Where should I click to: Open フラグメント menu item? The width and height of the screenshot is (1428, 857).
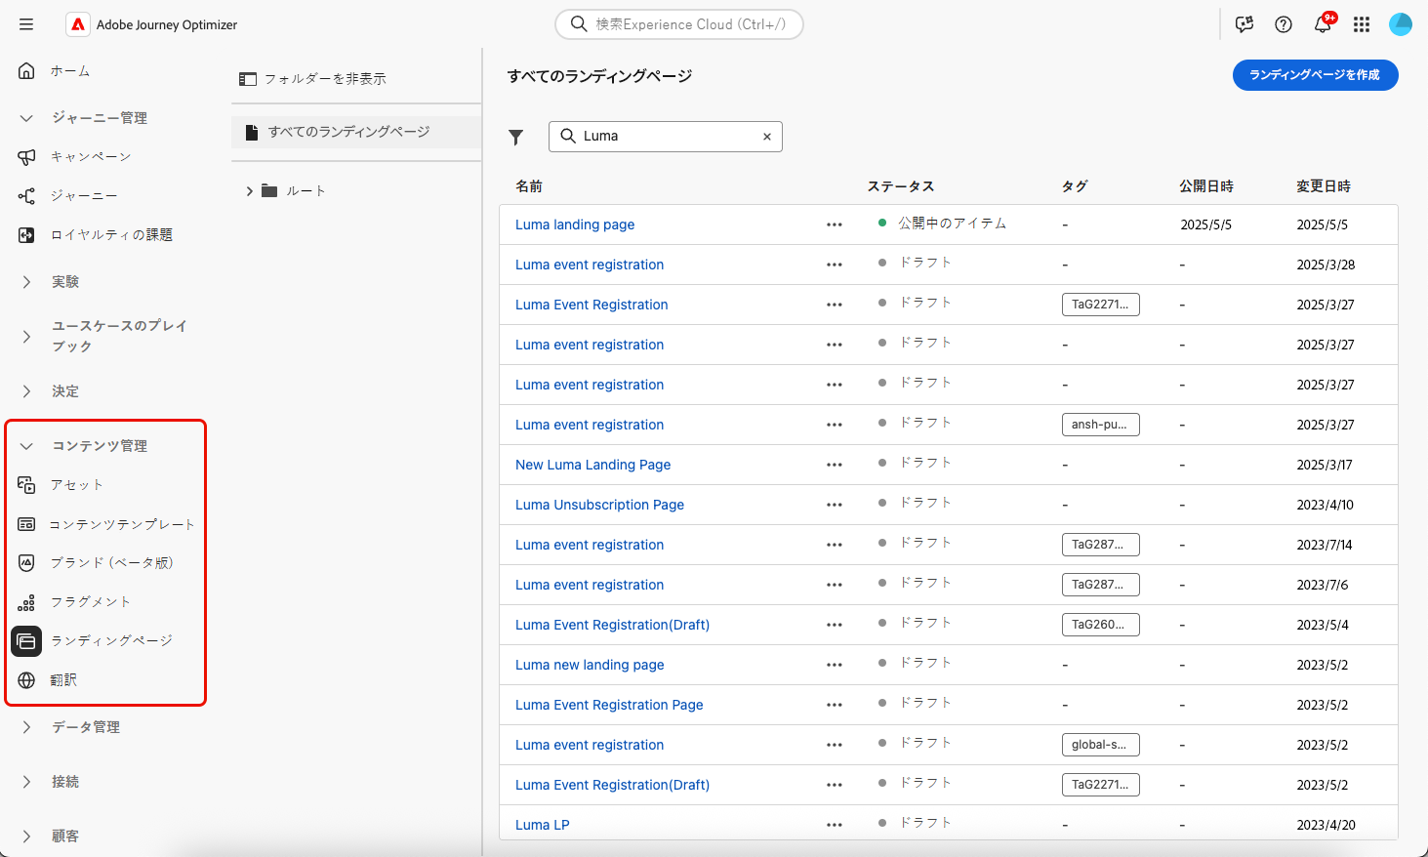tap(91, 602)
